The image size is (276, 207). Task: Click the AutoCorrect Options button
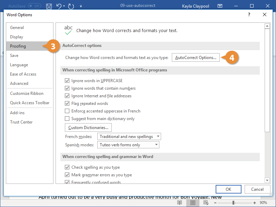(x=196, y=57)
